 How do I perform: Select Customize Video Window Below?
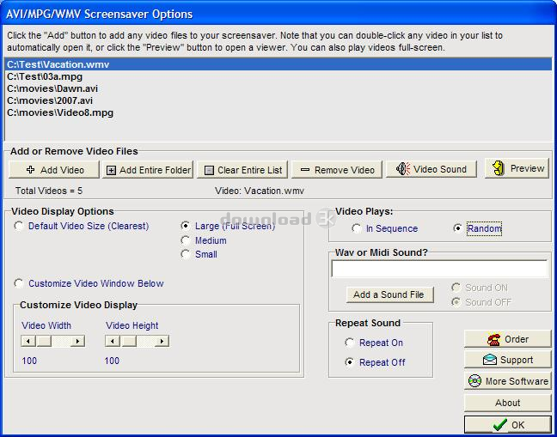(x=20, y=283)
